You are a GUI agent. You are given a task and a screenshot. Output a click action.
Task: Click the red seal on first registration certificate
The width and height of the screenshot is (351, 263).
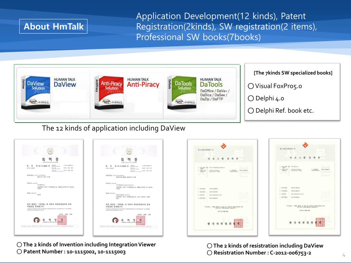click(x=239, y=223)
